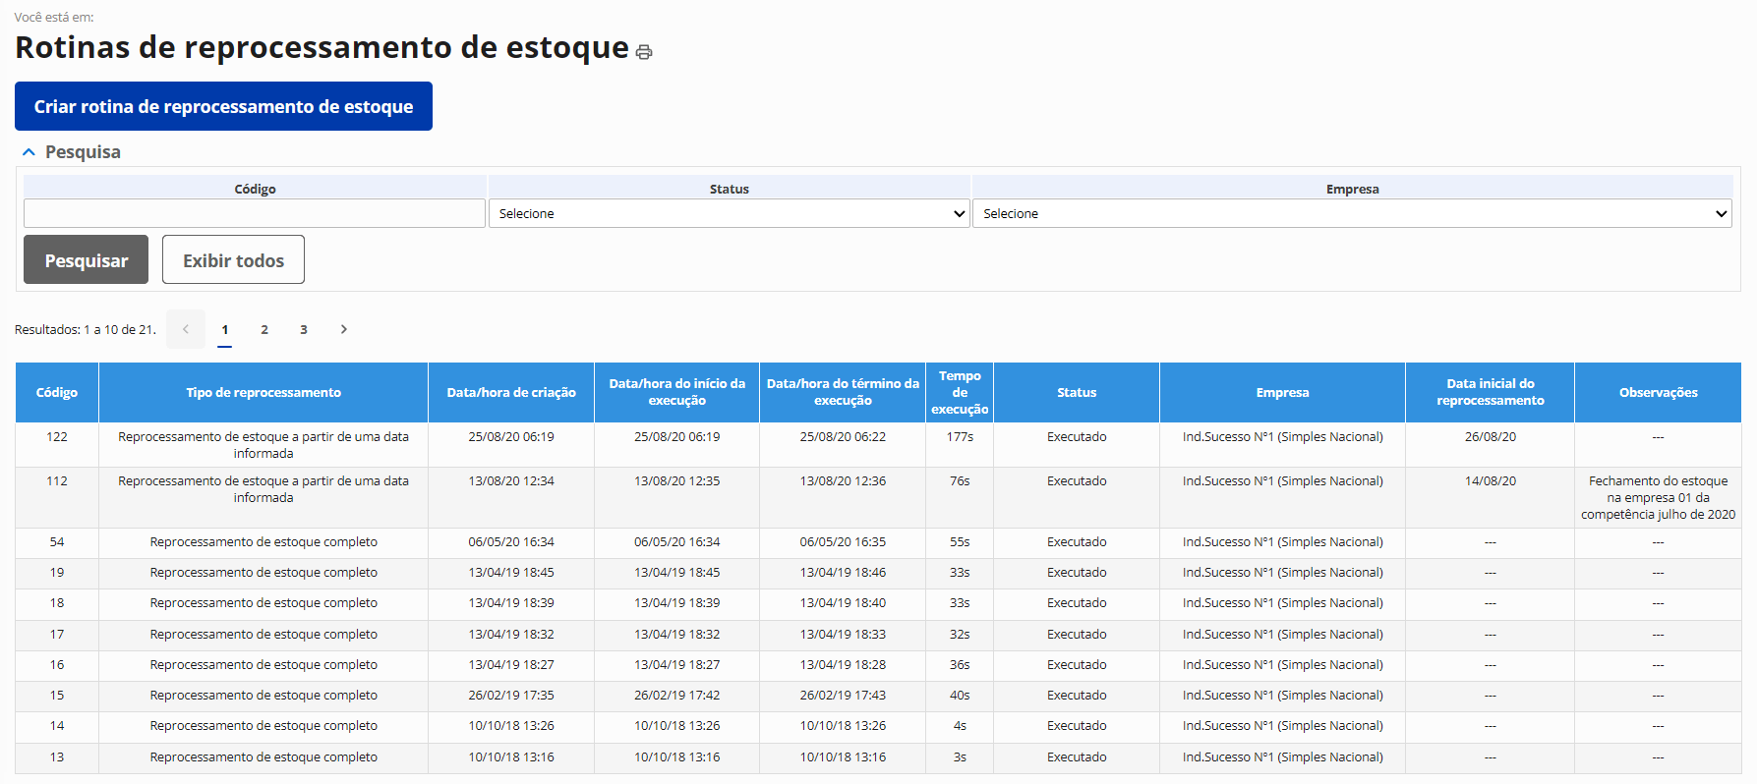
Task: Click the previous page arrow
Action: coord(186,329)
